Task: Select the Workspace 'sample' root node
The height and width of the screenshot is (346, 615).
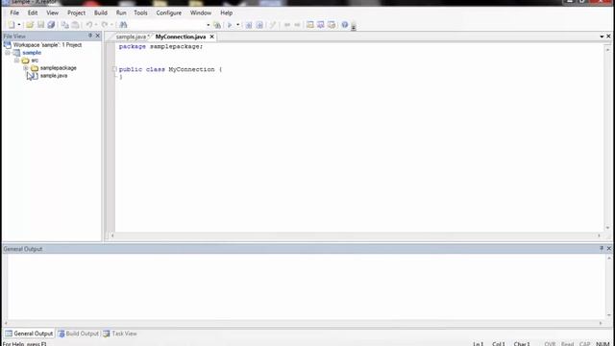Action: [47, 45]
